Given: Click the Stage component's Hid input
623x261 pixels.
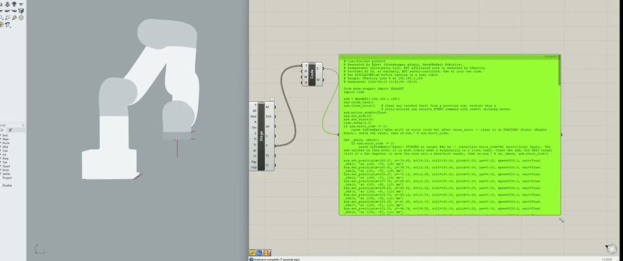Looking at the screenshot, I should [254, 168].
